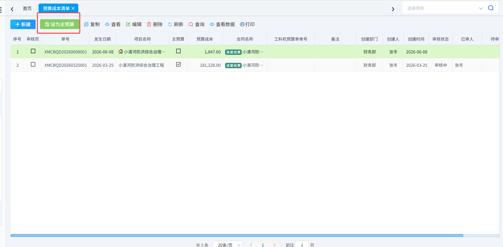
Task: Click 查看数据 in the toolbar
Action: (222, 24)
